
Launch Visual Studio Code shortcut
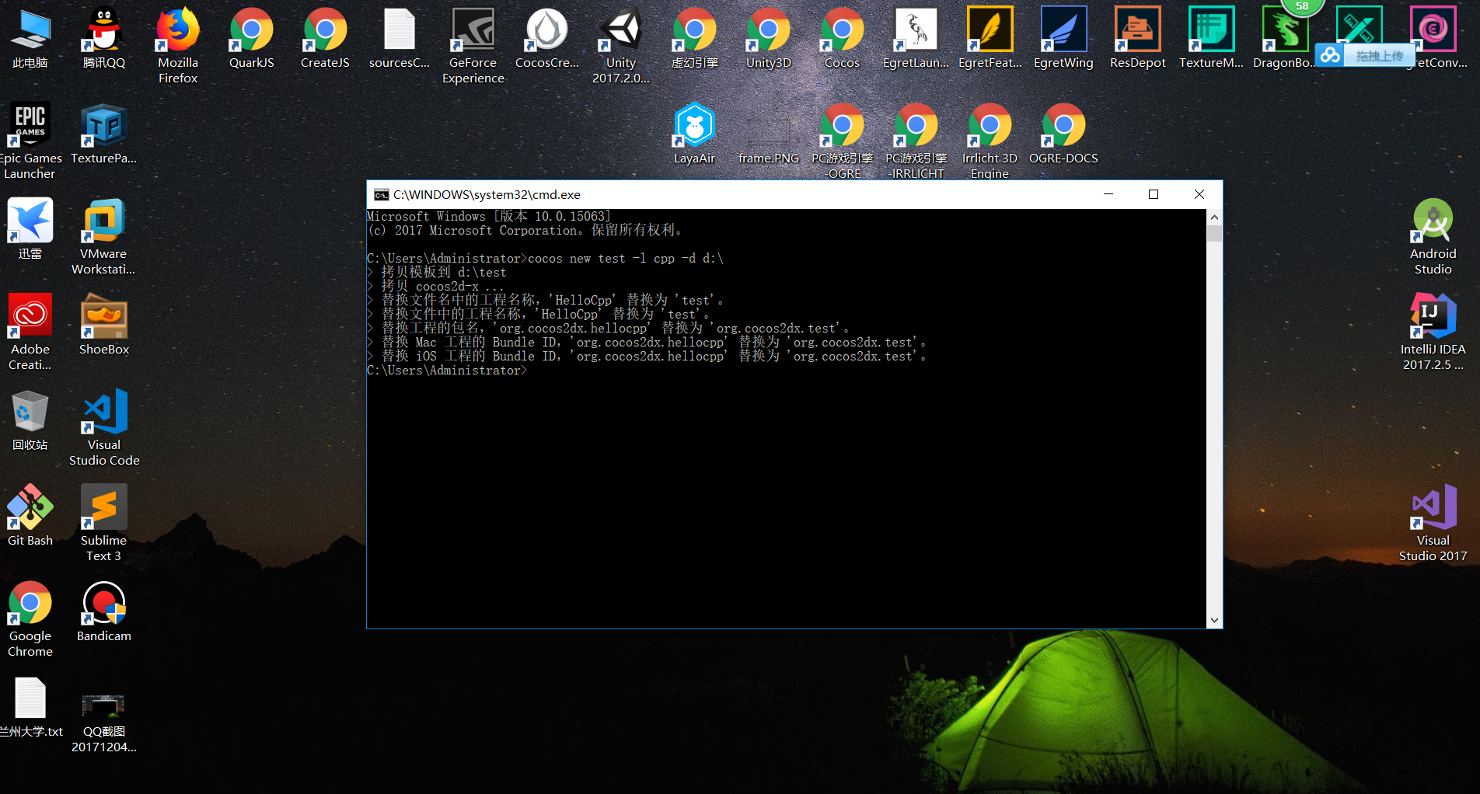[104, 428]
